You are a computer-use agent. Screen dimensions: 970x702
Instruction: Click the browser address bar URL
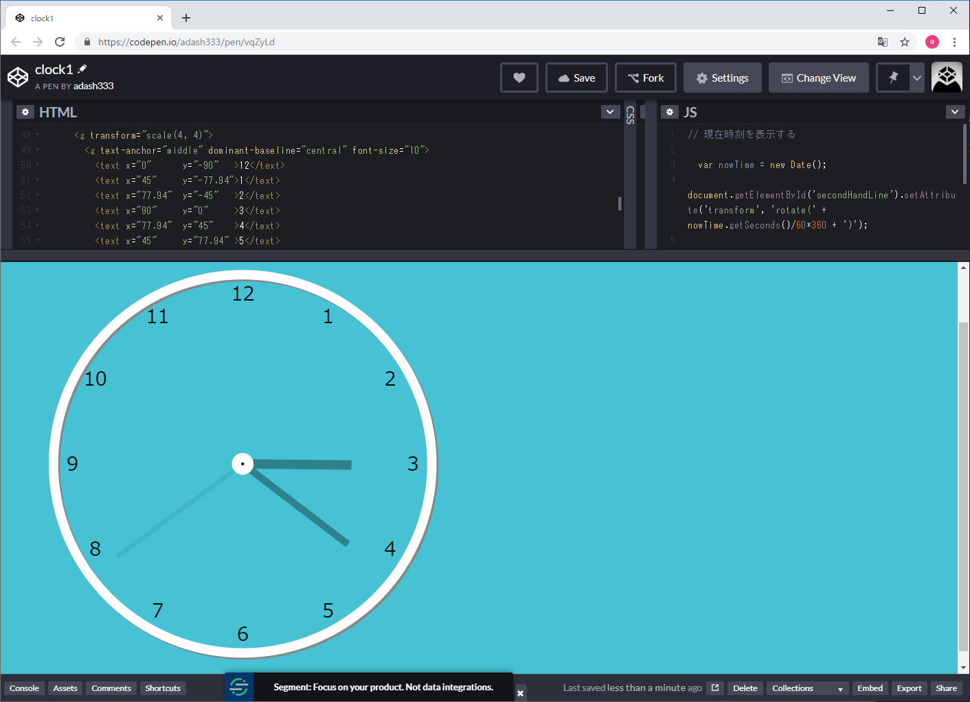(x=186, y=42)
